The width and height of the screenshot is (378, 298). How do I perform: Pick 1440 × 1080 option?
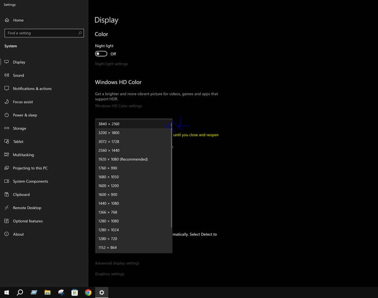134,203
